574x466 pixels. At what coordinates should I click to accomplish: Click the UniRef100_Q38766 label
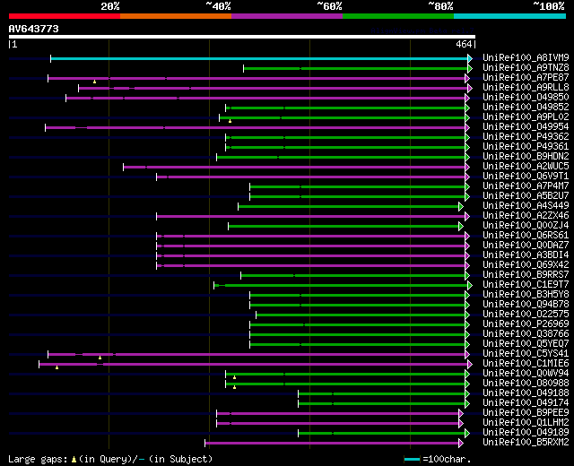click(526, 334)
